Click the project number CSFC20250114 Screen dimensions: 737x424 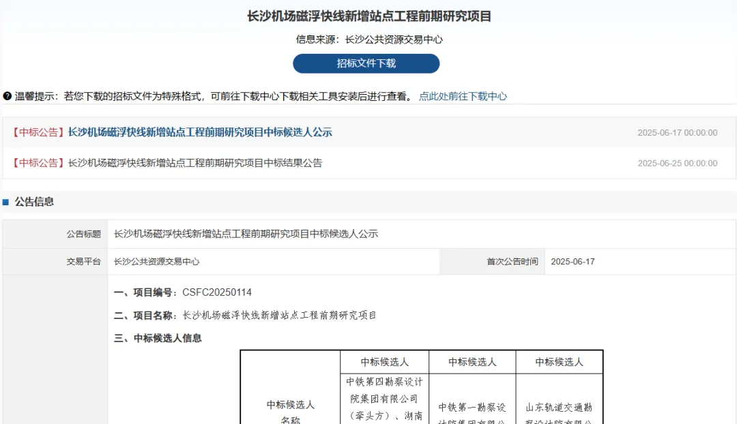(x=217, y=292)
